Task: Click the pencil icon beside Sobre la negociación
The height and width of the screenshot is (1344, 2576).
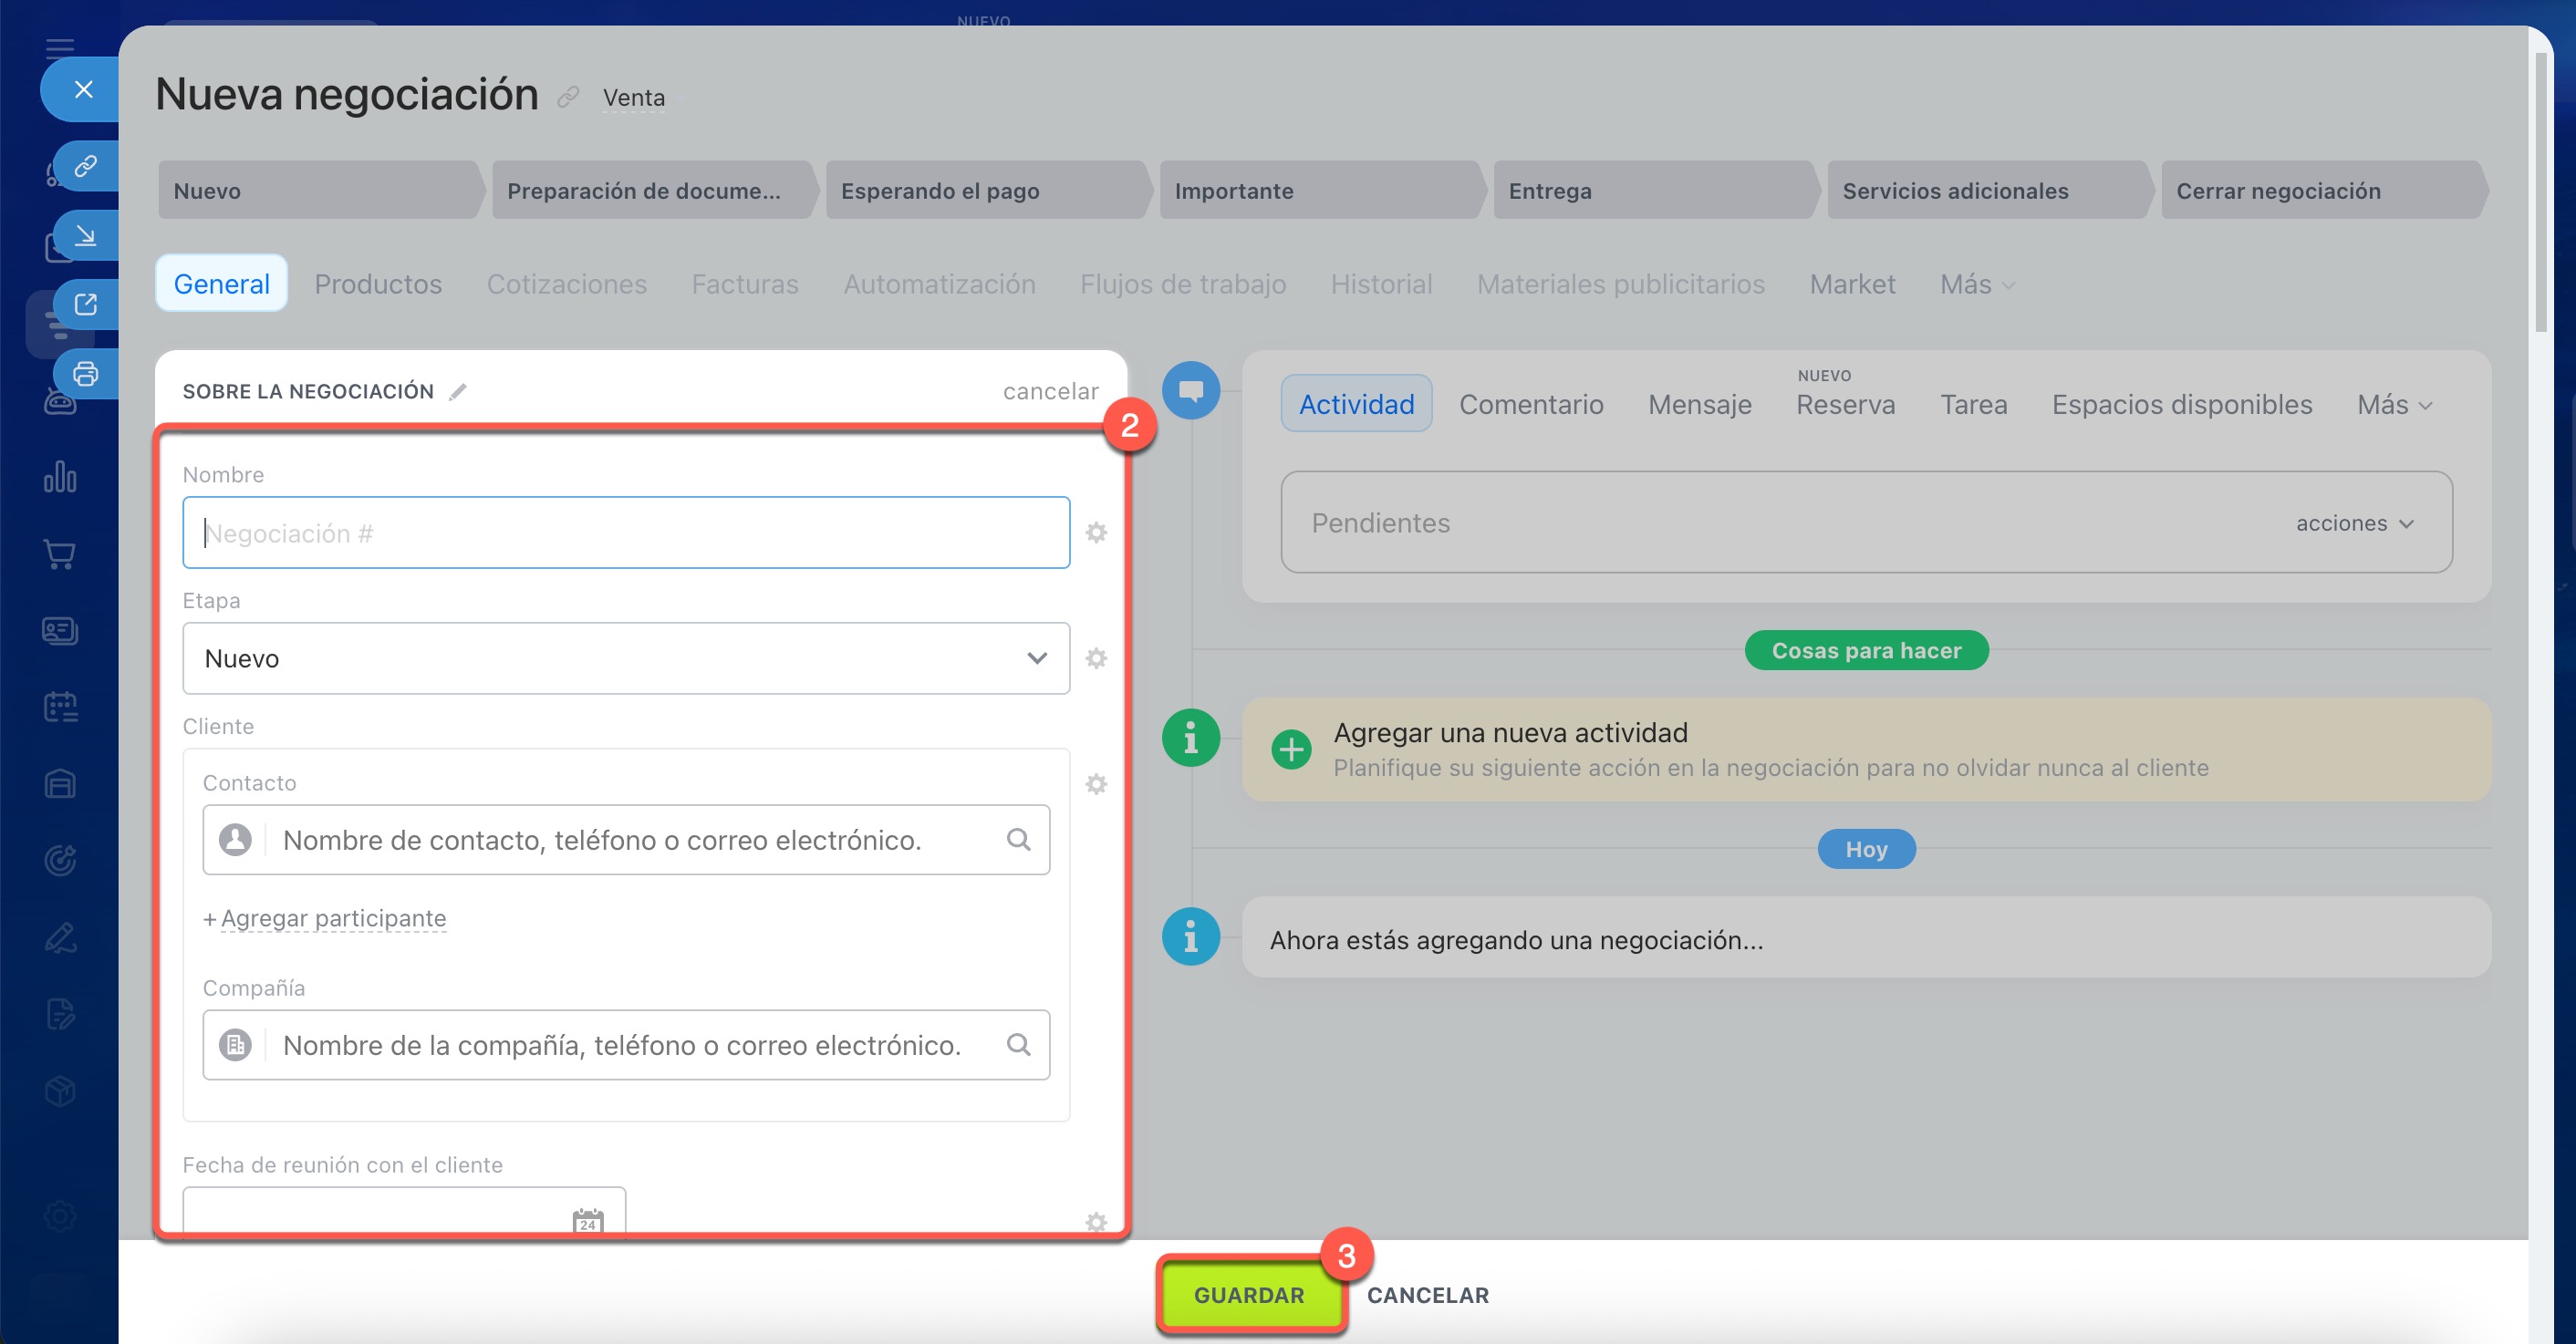Action: pyautogui.click(x=458, y=392)
